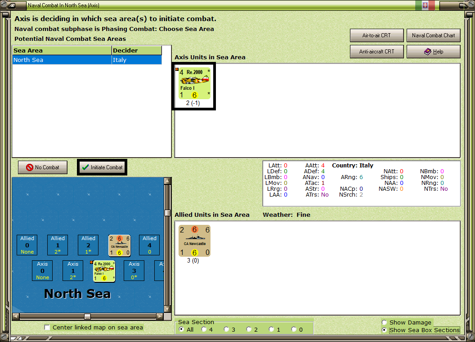Switch to Show Damage option
Viewport: 475px width, 342px height.
tap(385, 322)
